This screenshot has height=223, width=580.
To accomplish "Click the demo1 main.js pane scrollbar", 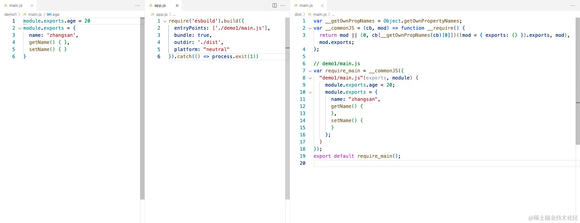I will [x=142, y=108].
